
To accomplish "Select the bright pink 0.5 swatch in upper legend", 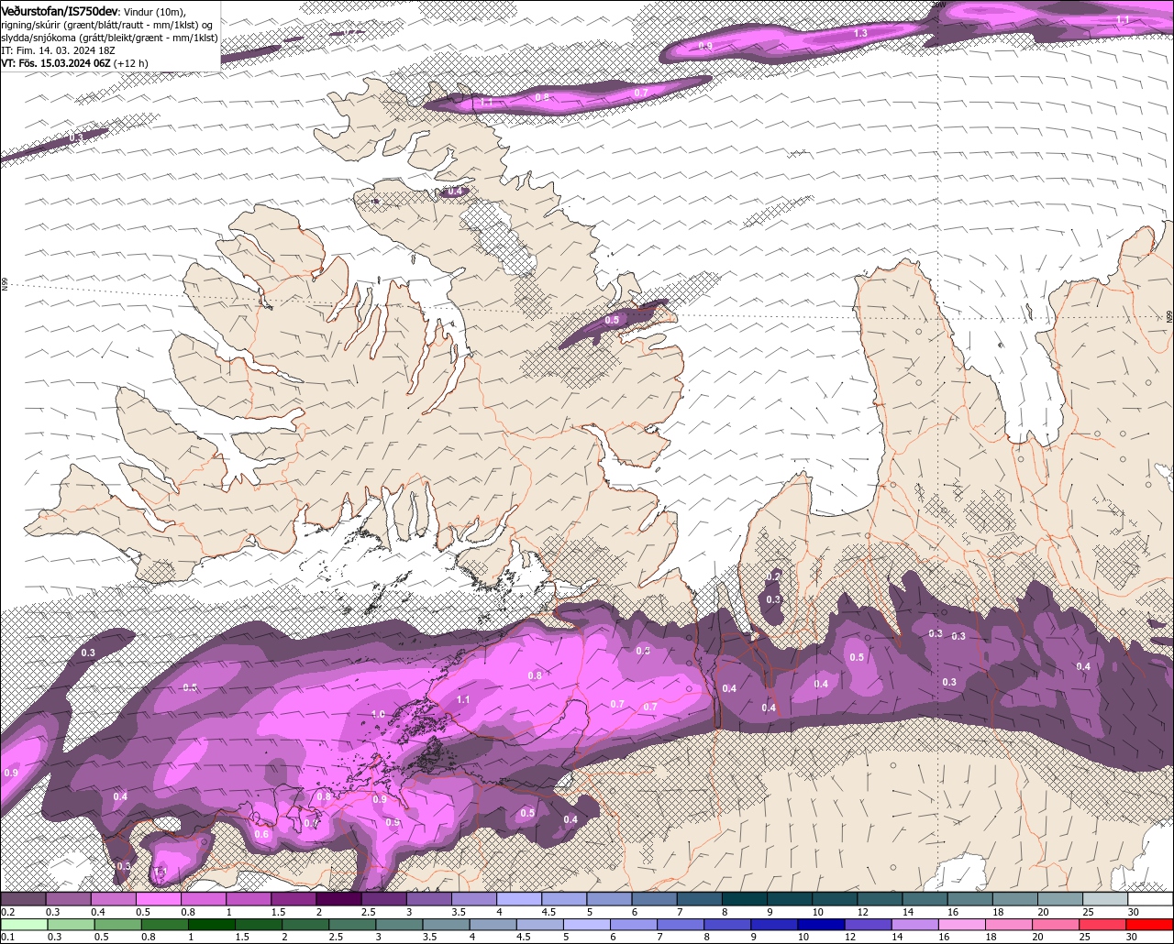I will (x=159, y=899).
